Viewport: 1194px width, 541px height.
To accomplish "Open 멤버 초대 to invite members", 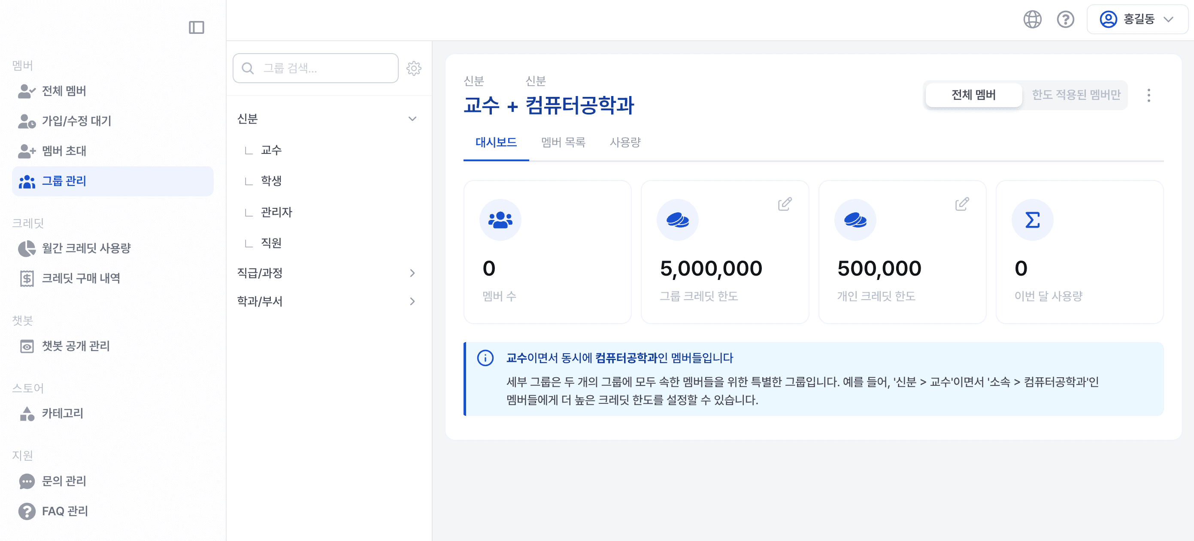I will coord(65,151).
